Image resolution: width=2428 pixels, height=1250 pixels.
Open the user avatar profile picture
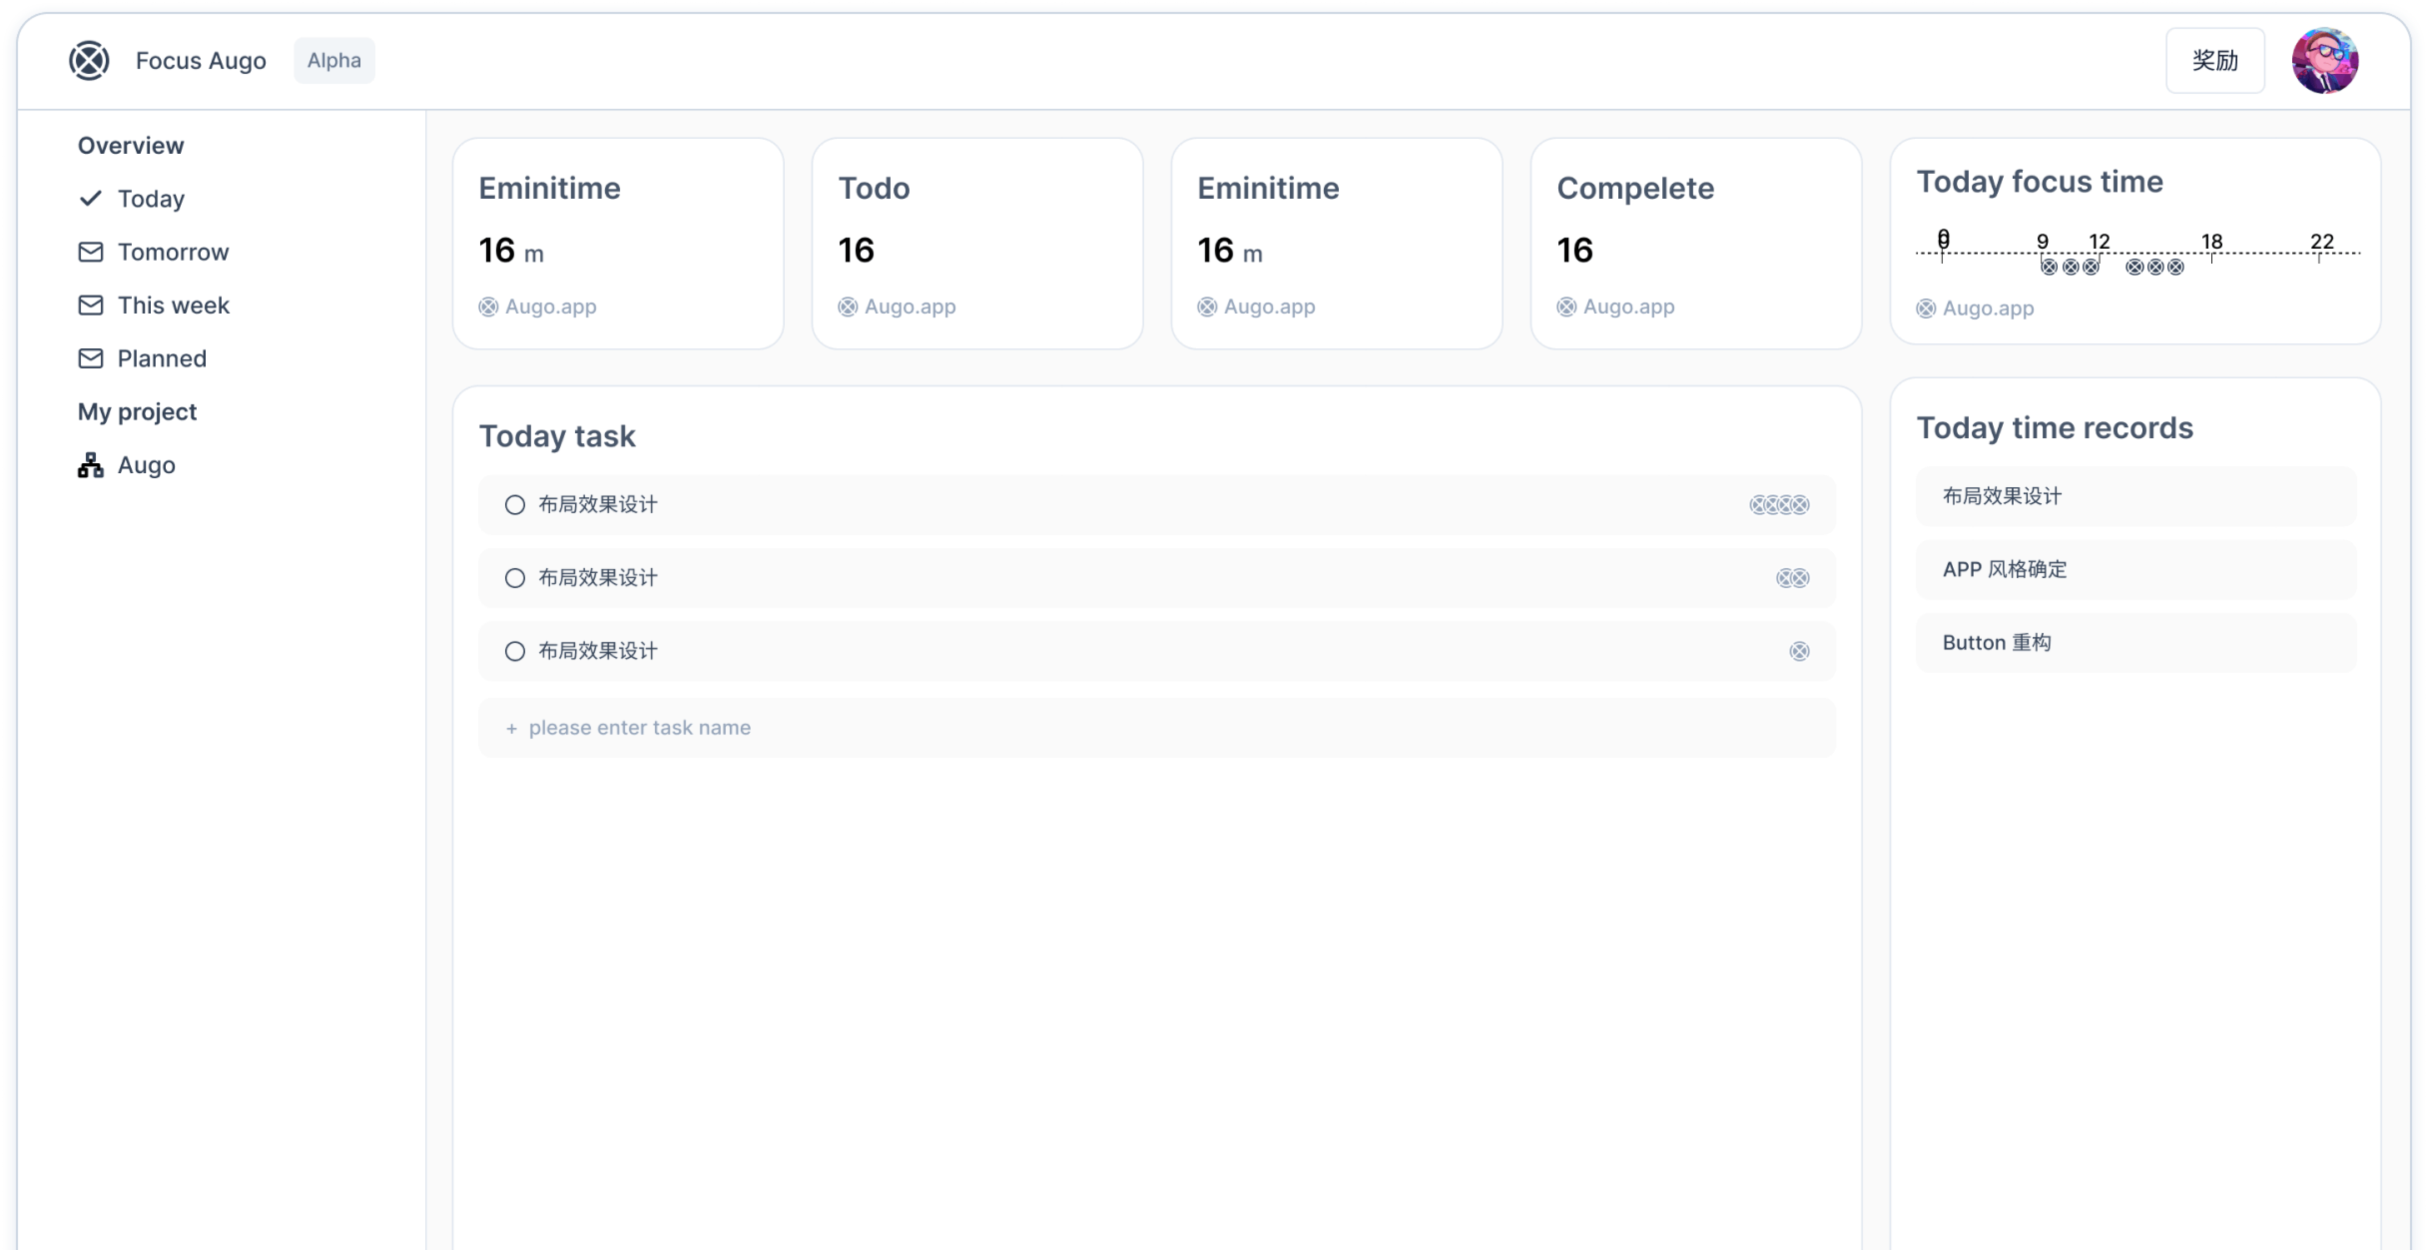coord(2324,60)
